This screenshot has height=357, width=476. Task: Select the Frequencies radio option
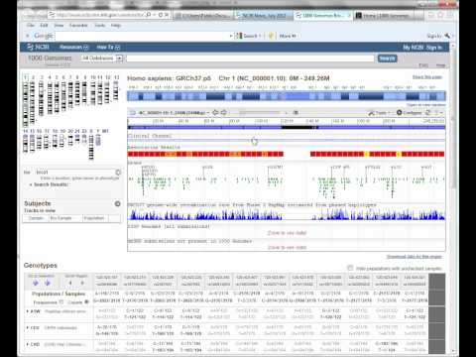(61, 302)
